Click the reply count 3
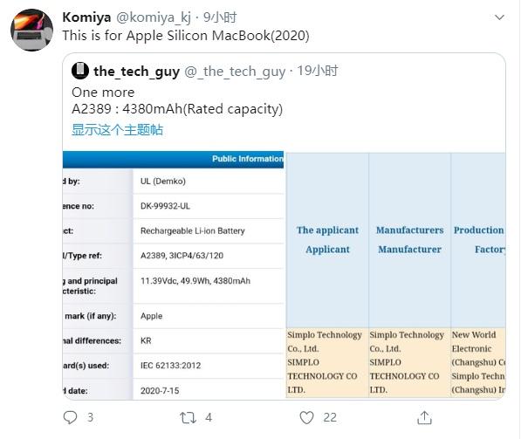This screenshot has height=439, width=521. point(90,417)
